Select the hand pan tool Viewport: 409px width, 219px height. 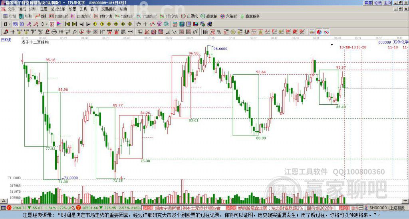point(139,24)
